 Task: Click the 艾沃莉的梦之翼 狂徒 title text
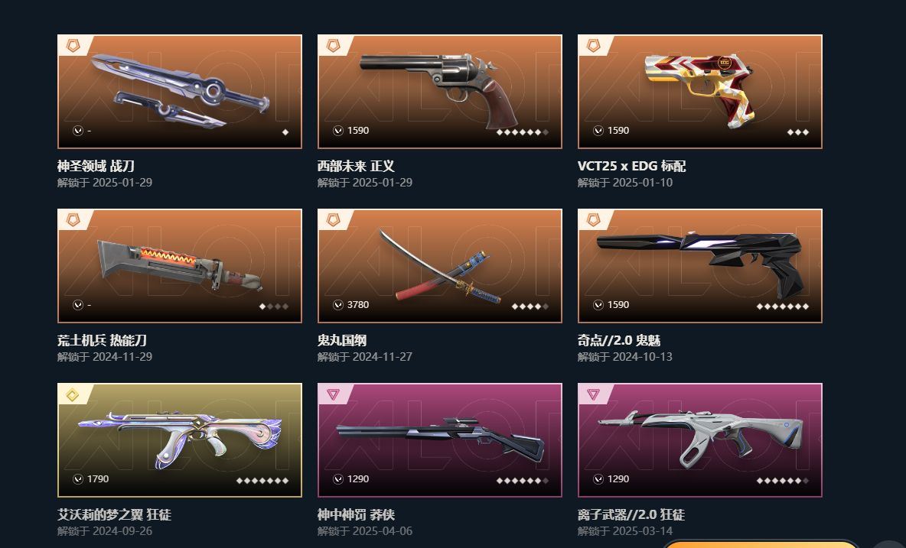click(114, 514)
